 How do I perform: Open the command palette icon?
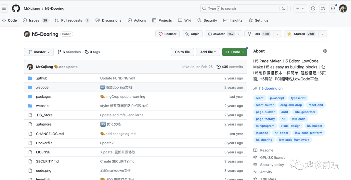coord(283,8)
